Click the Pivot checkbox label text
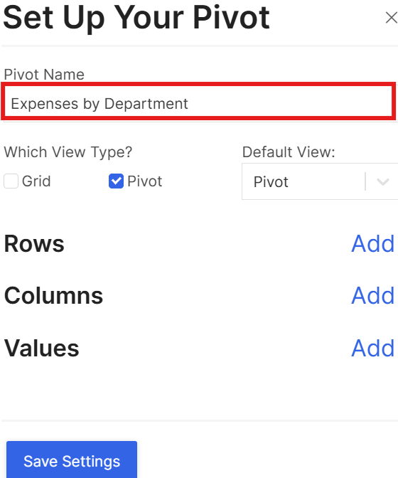Screen dimensions: 398x478 tap(145, 181)
